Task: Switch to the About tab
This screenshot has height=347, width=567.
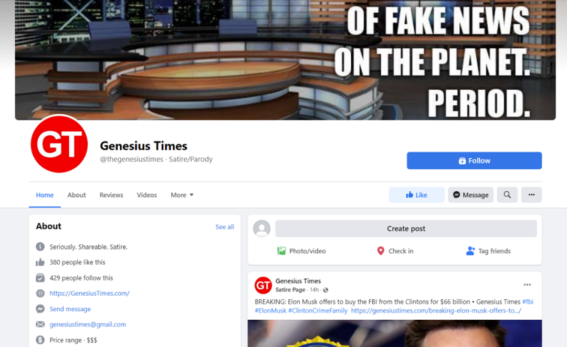Action: coord(77,195)
